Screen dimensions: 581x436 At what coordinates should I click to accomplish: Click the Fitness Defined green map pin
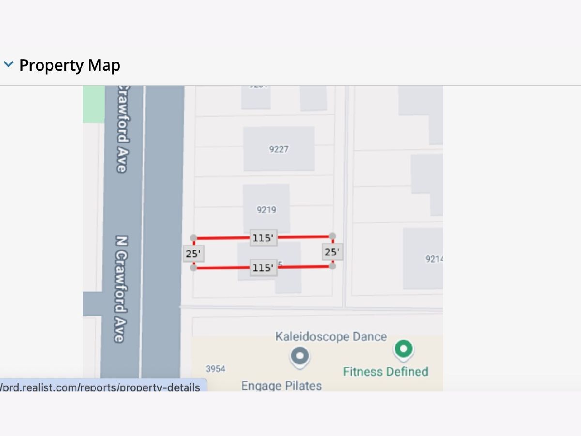point(403,350)
